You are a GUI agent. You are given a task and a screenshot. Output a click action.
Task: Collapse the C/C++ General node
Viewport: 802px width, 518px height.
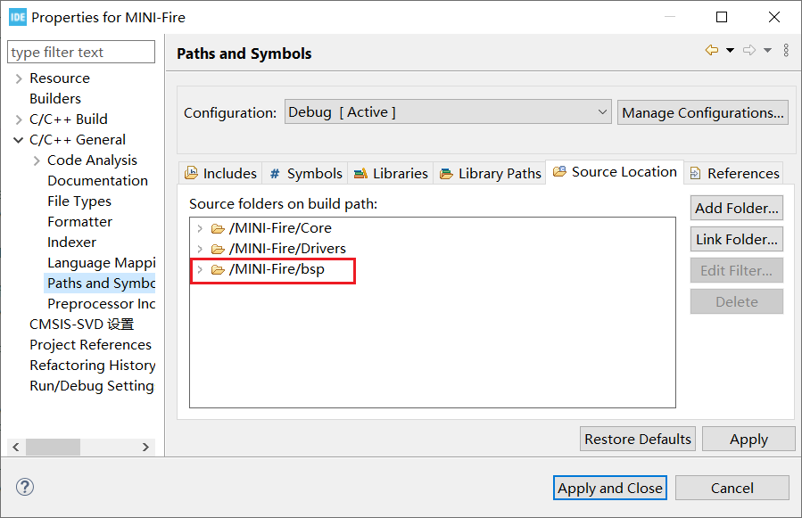[x=19, y=140]
